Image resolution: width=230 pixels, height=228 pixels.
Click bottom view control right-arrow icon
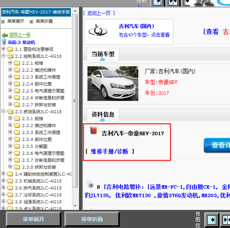tap(212, 220)
